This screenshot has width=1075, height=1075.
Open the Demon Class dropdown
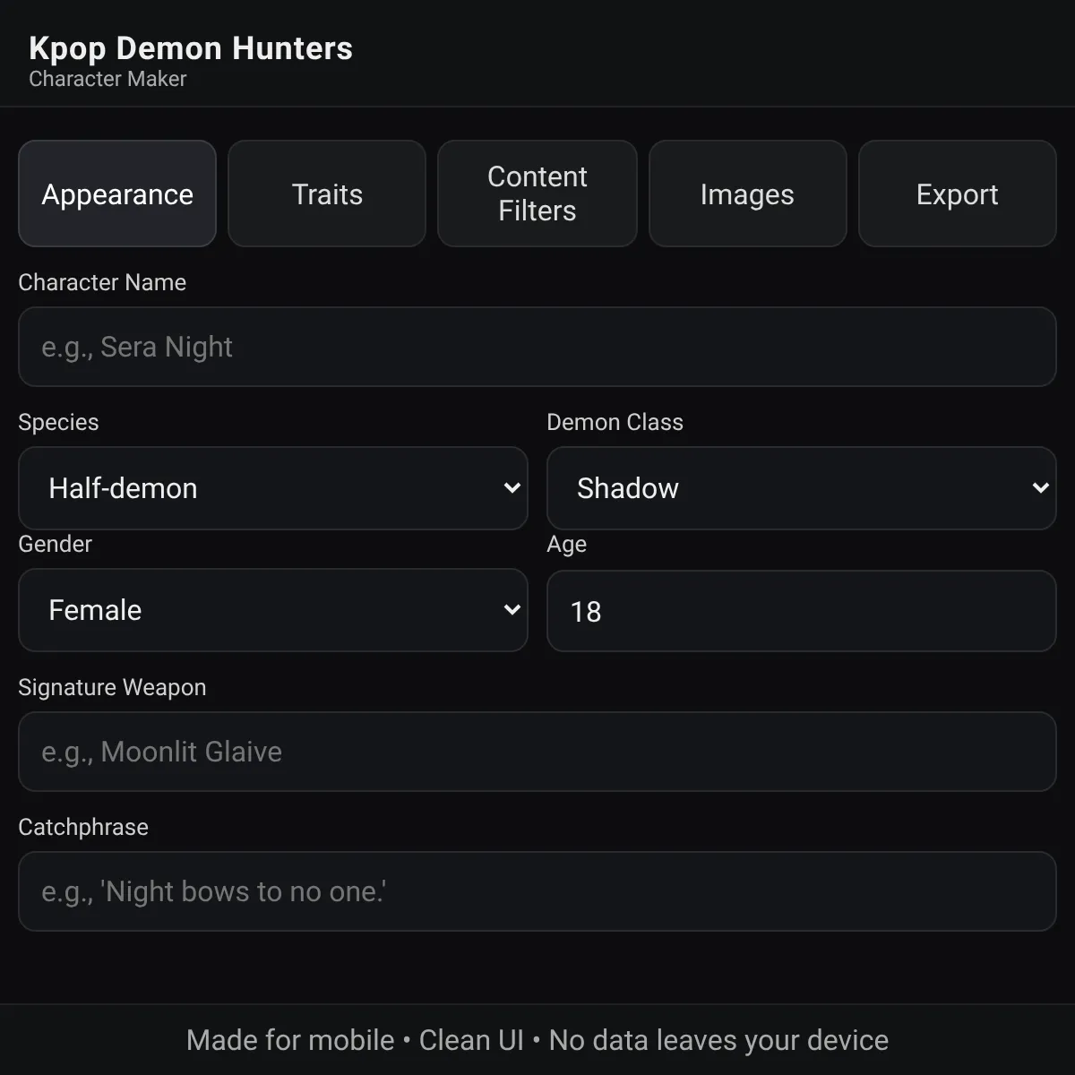pos(802,488)
